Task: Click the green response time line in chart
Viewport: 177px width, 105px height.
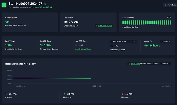Action: pos(52,78)
